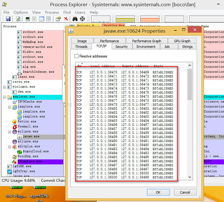This screenshot has width=224, height=202.
Task: Click the FSCapture.exe process icon
Action: coord(15,162)
